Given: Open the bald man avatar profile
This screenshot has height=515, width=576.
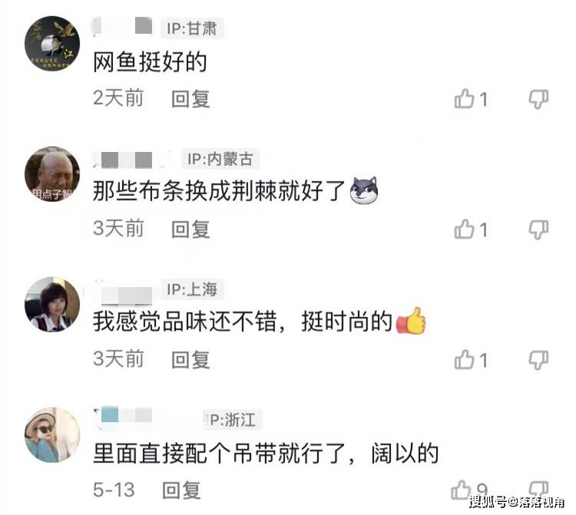Looking at the screenshot, I should pos(52,174).
